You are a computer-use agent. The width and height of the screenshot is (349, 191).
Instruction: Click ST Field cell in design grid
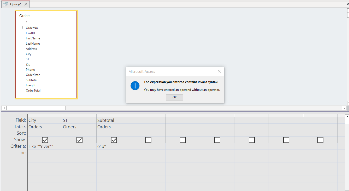coord(79,120)
